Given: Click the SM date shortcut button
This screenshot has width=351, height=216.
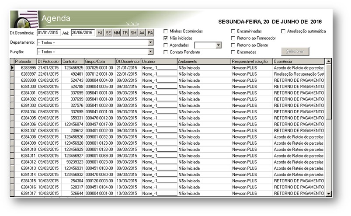Looking at the screenshot, I should (134, 33).
